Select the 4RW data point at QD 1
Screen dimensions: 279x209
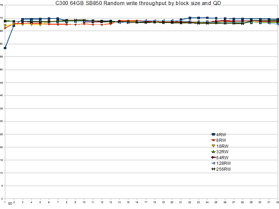coord(5,48)
